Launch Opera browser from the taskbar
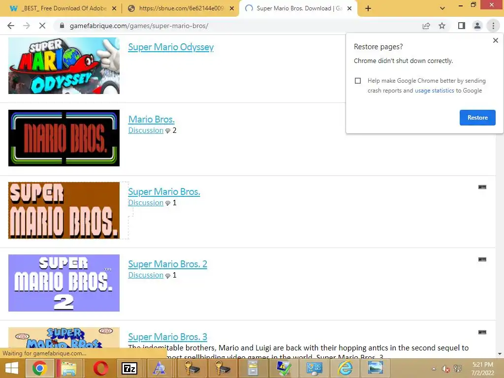This screenshot has width=504, height=378. tap(100, 368)
